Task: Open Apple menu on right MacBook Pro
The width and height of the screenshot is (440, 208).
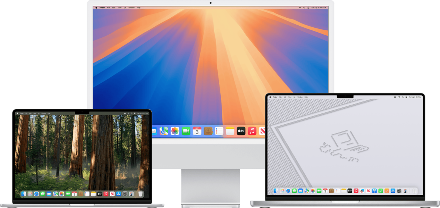Action: click(269, 97)
